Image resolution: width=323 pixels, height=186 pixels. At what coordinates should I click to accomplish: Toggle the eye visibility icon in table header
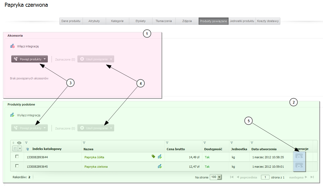(19, 143)
